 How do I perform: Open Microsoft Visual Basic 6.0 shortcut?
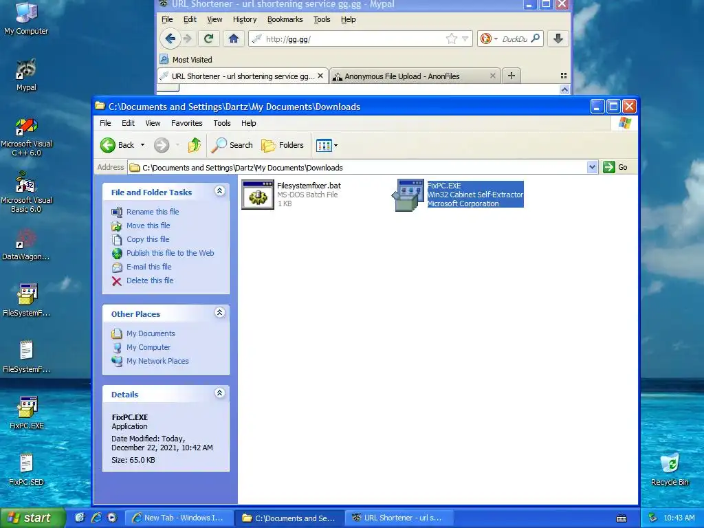tap(26, 193)
